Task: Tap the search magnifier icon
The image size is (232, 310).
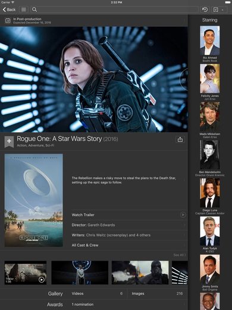Action: point(35,10)
